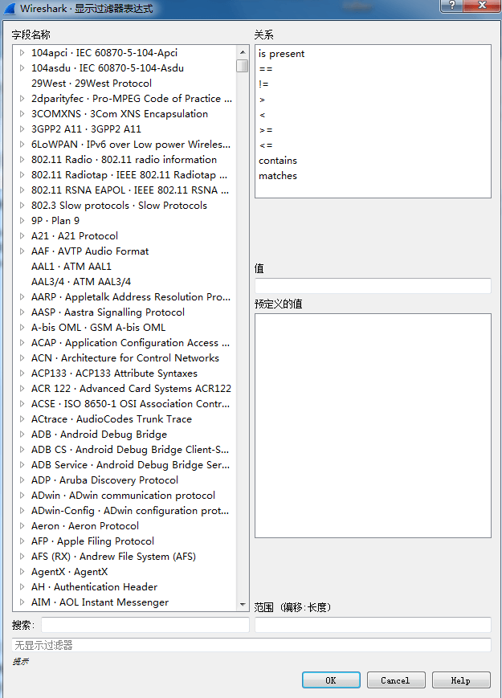The height and width of the screenshot is (698, 502).
Task: Expand the 802.11 Radio node
Action: coord(22,159)
